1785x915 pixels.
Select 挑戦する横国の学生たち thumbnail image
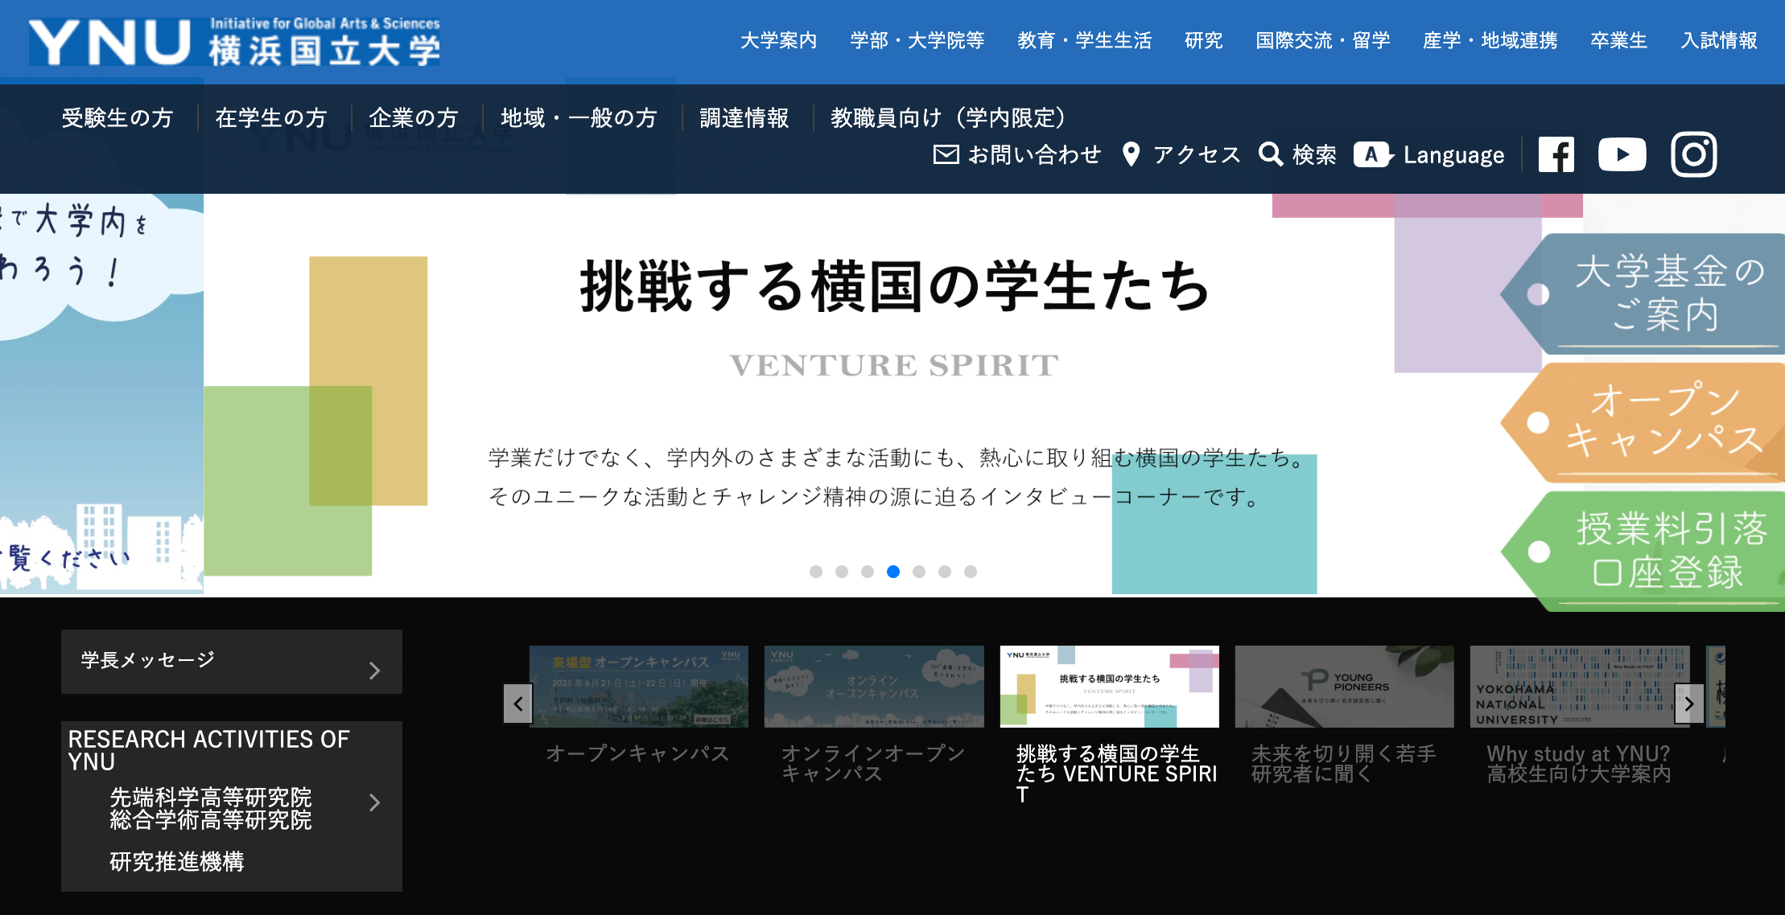click(1109, 687)
